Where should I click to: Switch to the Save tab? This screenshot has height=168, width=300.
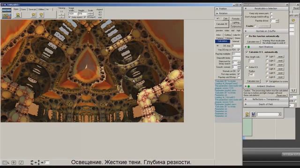click(x=23, y=9)
